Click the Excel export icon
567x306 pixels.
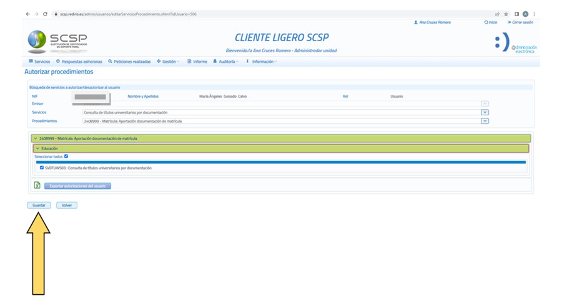click(x=37, y=185)
